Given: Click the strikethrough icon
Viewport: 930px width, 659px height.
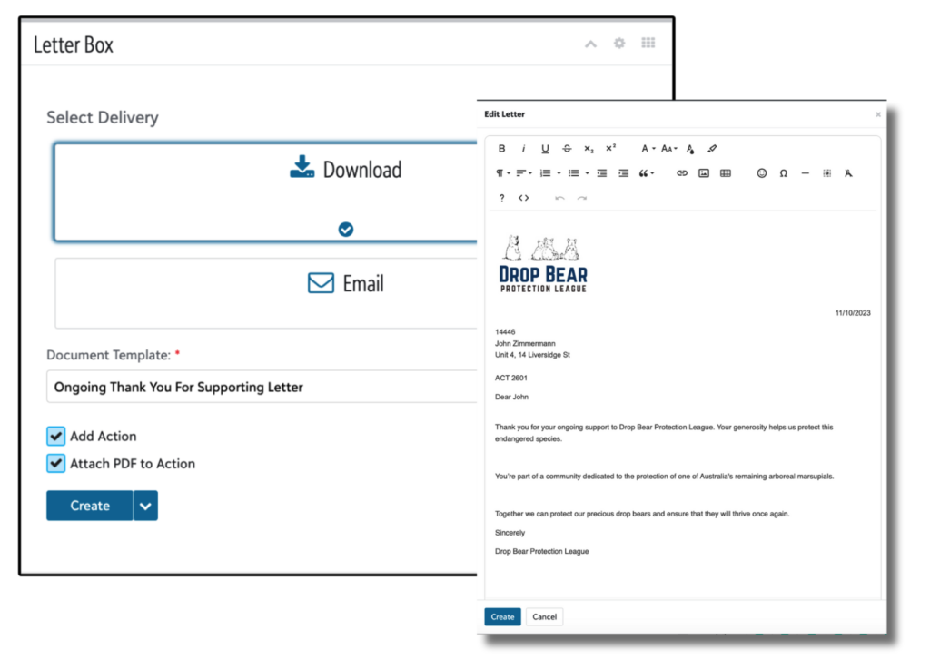Looking at the screenshot, I should pos(567,149).
